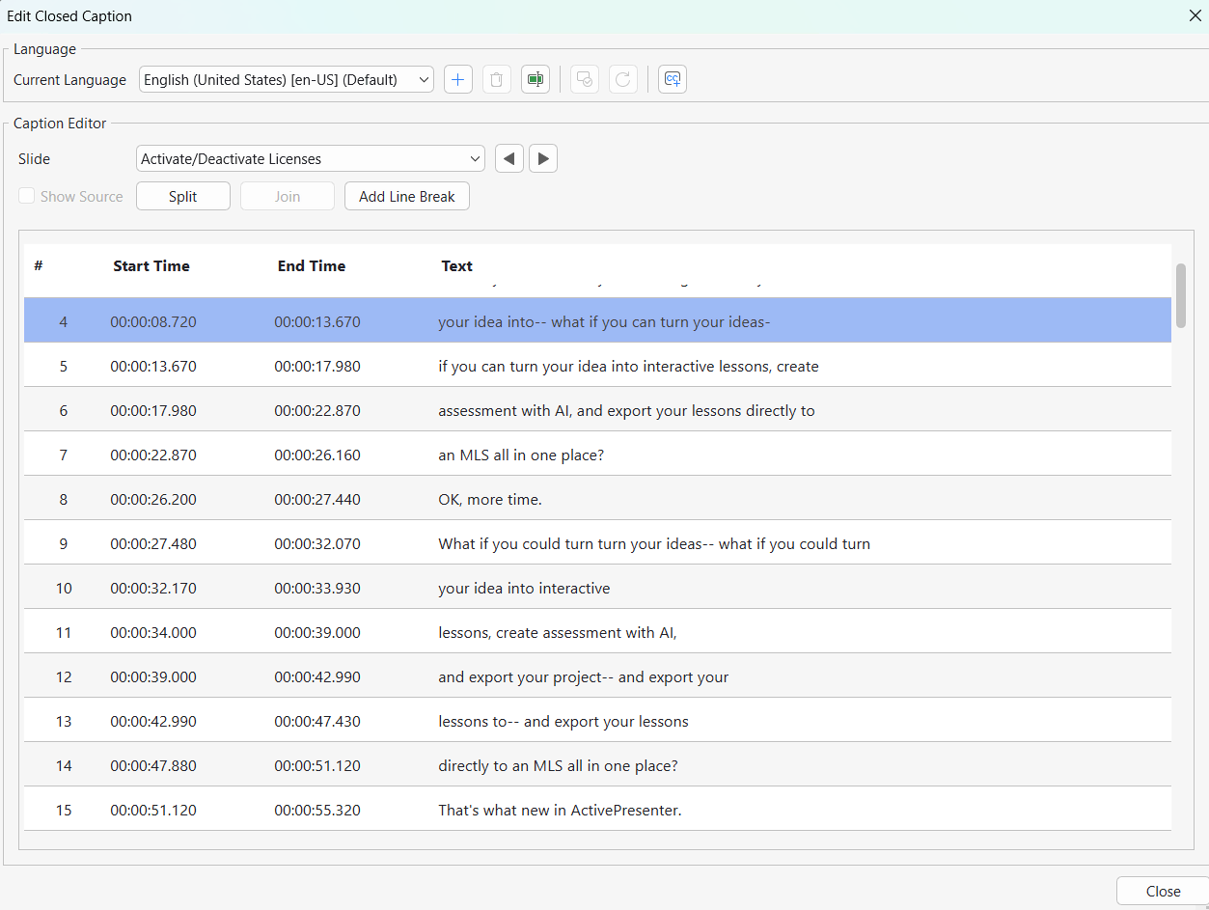Select caption 9 text starting "What if you could turn turn"
Screen dimensions: 1209x910
[x=654, y=544]
